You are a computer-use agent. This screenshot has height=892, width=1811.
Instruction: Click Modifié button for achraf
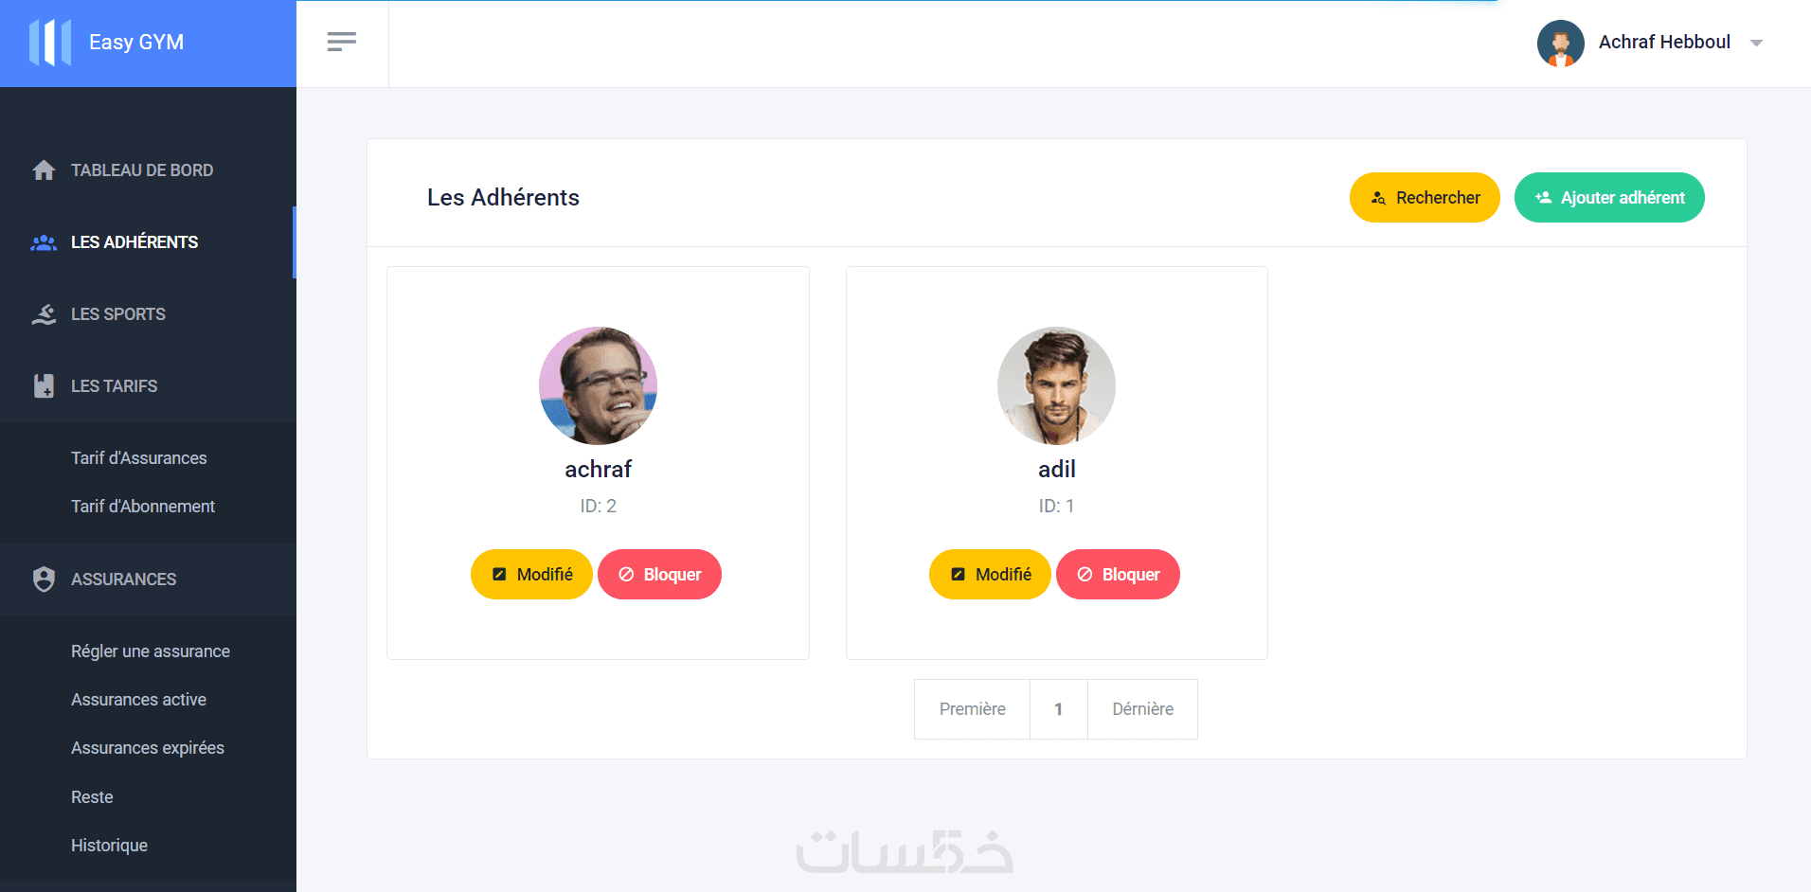(531, 575)
